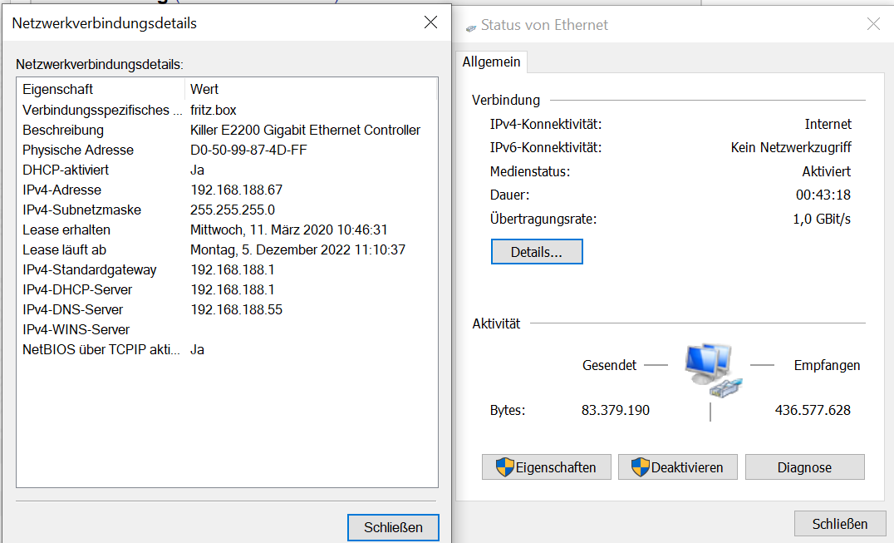The width and height of the screenshot is (894, 543).
Task: Select the IPv4-DNS-Server row
Action: click(227, 309)
